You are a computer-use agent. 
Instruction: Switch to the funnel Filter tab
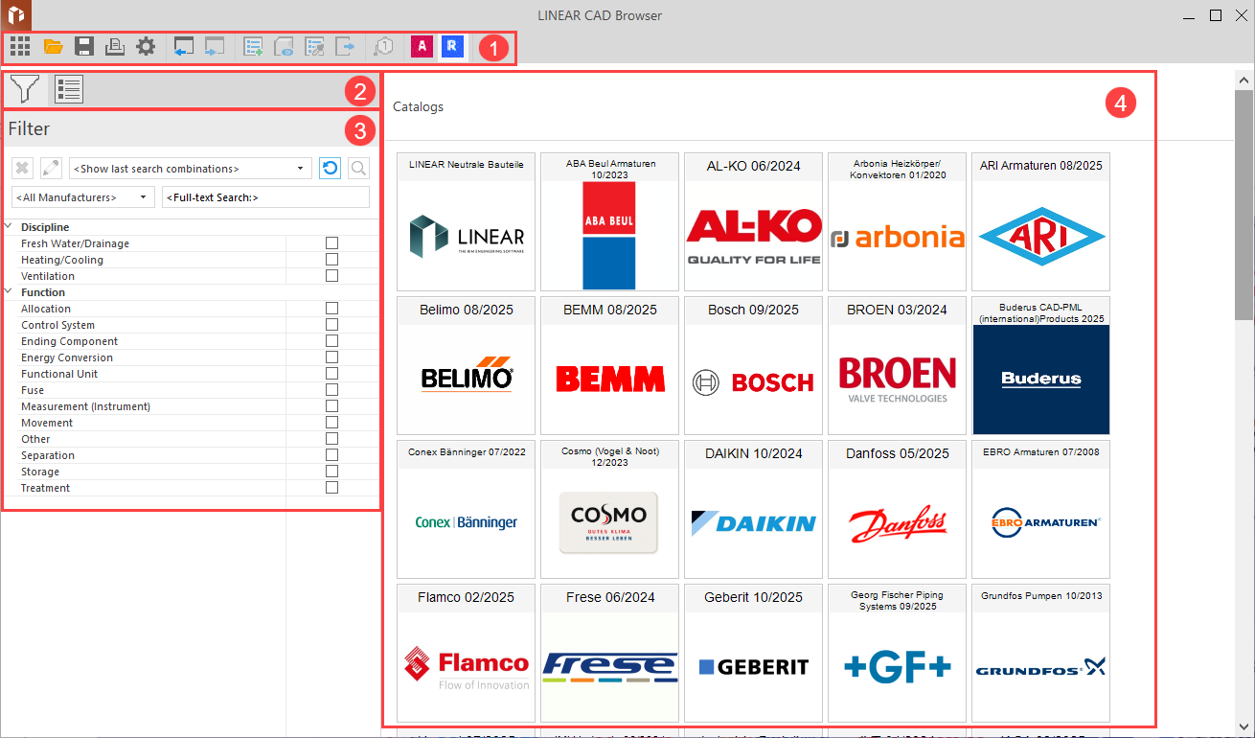[24, 89]
